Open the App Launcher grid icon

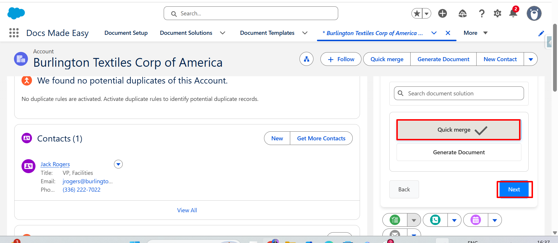pyautogui.click(x=14, y=33)
